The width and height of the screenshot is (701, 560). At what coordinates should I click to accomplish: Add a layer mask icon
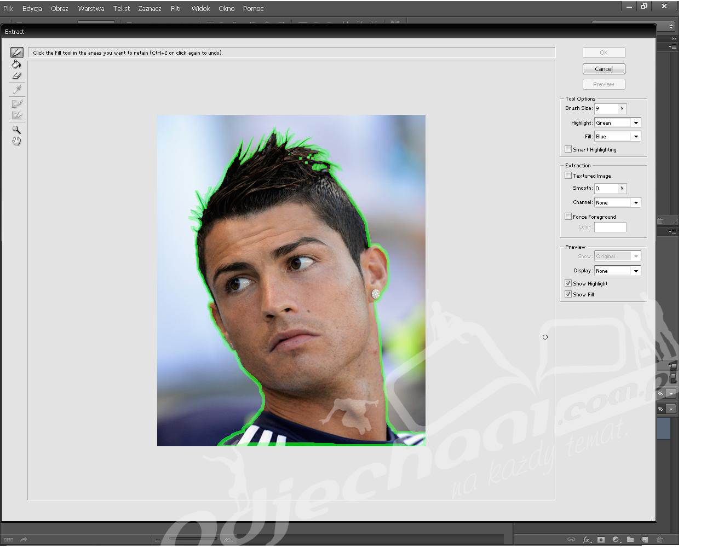click(x=601, y=540)
